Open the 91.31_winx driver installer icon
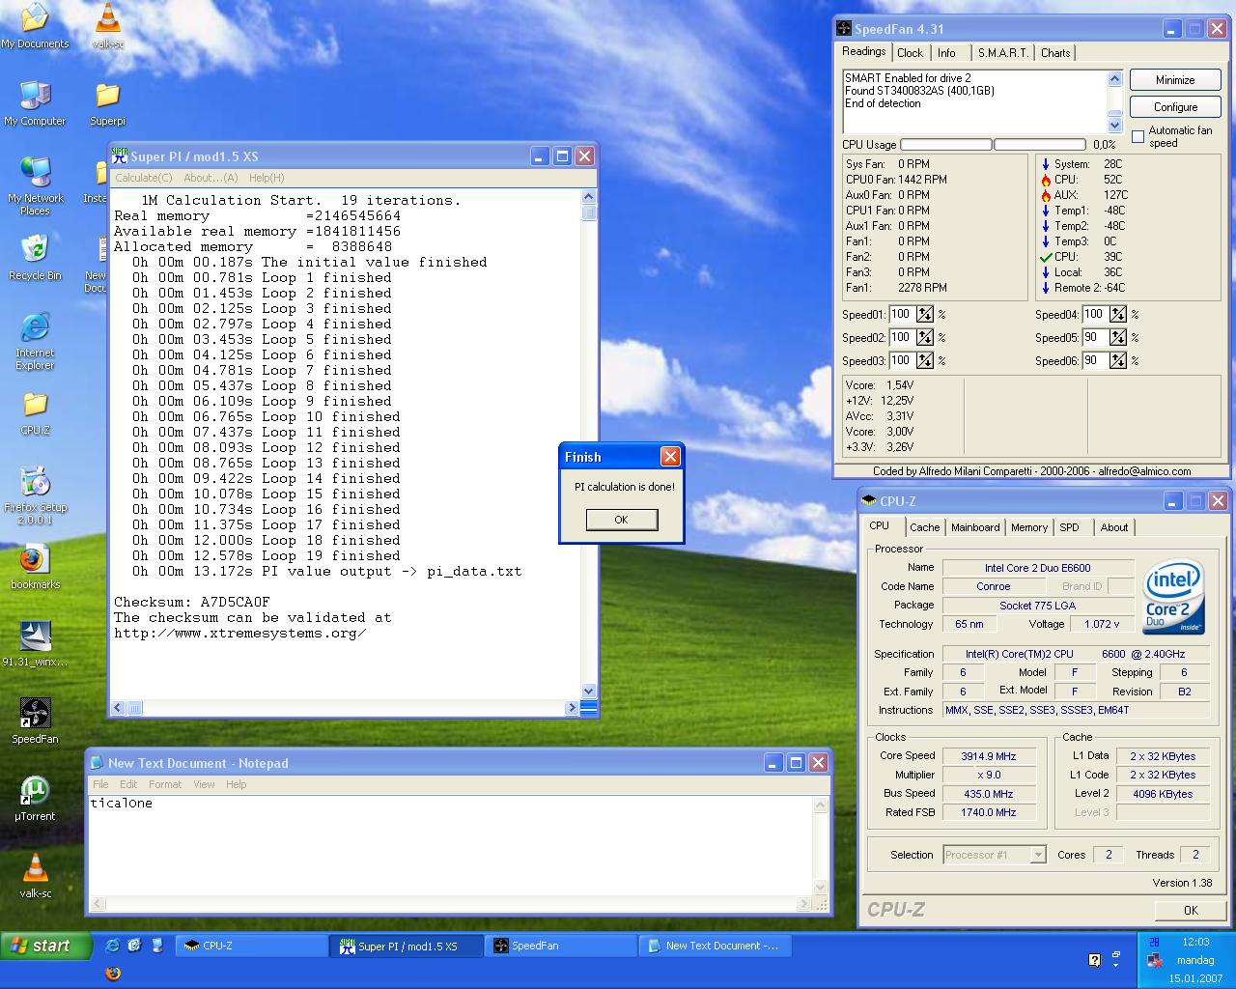1236x989 pixels. (35, 644)
